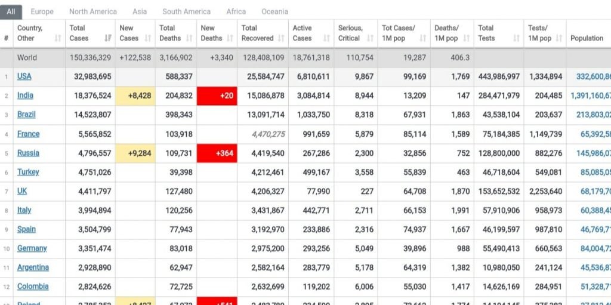
Task: Sort by Serious, Critical arrow icon
Action: [x=371, y=38]
